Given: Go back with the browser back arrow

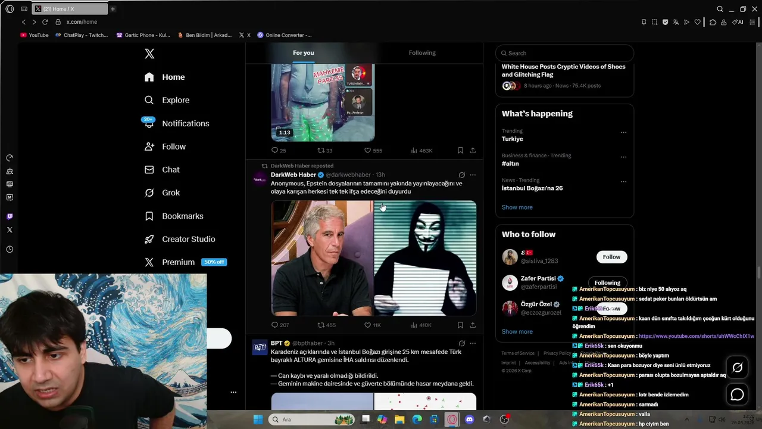Looking at the screenshot, I should (x=24, y=22).
